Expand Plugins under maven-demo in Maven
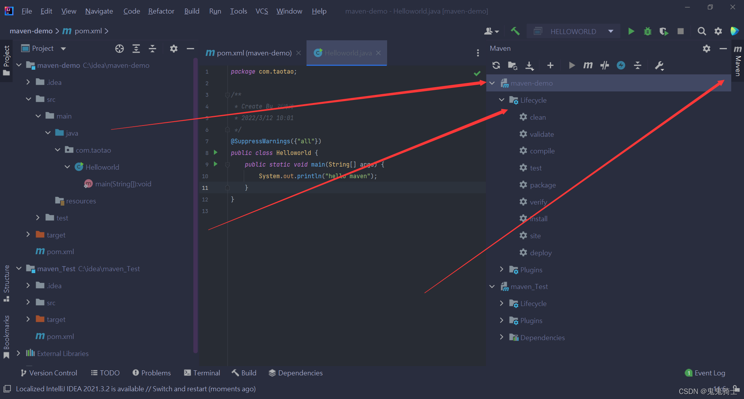Viewport: 744px width, 399px height. point(501,270)
